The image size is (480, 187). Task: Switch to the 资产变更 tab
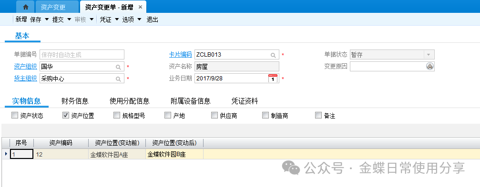pos(53,7)
